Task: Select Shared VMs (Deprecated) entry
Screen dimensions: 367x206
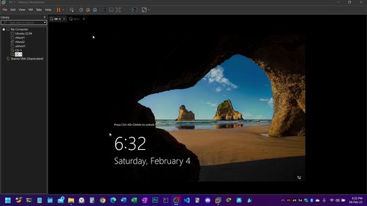Action: (27, 58)
